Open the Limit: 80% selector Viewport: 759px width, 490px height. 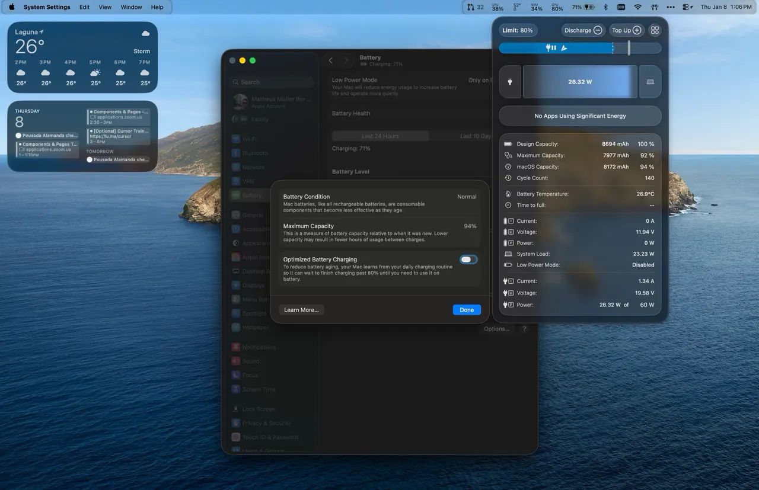[x=518, y=30]
